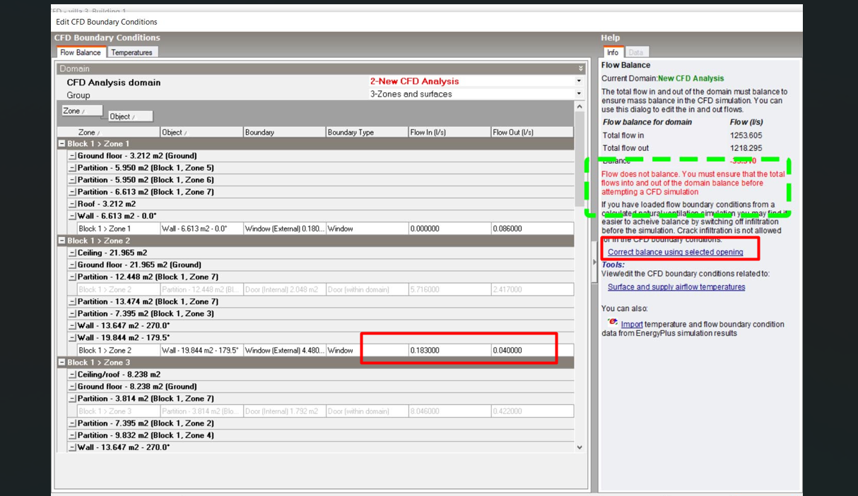Select the Flow Out cell showing 0.086000
Viewport: 858px width, 496px height.
click(532, 229)
